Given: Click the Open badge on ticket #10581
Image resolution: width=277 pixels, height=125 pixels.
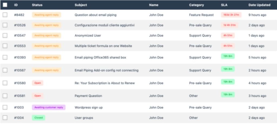Looking at the screenshot, I should [x=38, y=96].
